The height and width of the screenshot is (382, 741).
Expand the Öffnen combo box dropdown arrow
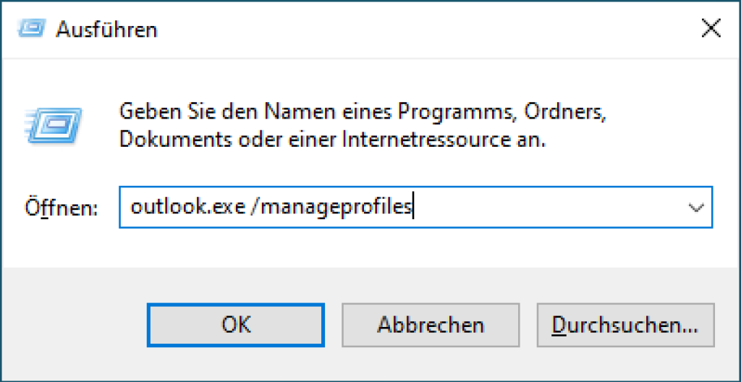coord(695,208)
